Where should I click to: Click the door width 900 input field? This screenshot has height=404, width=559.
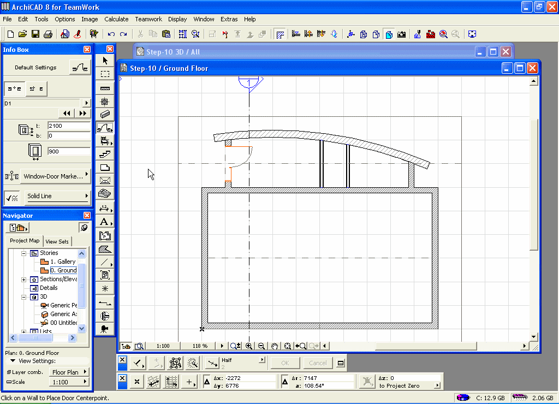pos(69,151)
